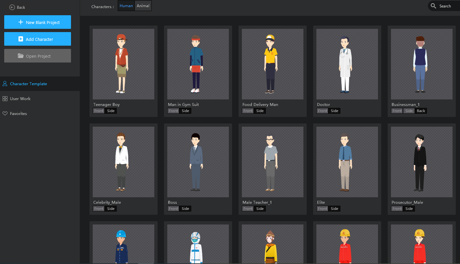Click the User Work grid icon
Viewport: 460px width, 264px height.
[5, 98]
